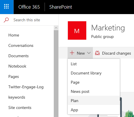Click the Public group label
Viewport: 134px width, 117px height.
click(x=102, y=37)
